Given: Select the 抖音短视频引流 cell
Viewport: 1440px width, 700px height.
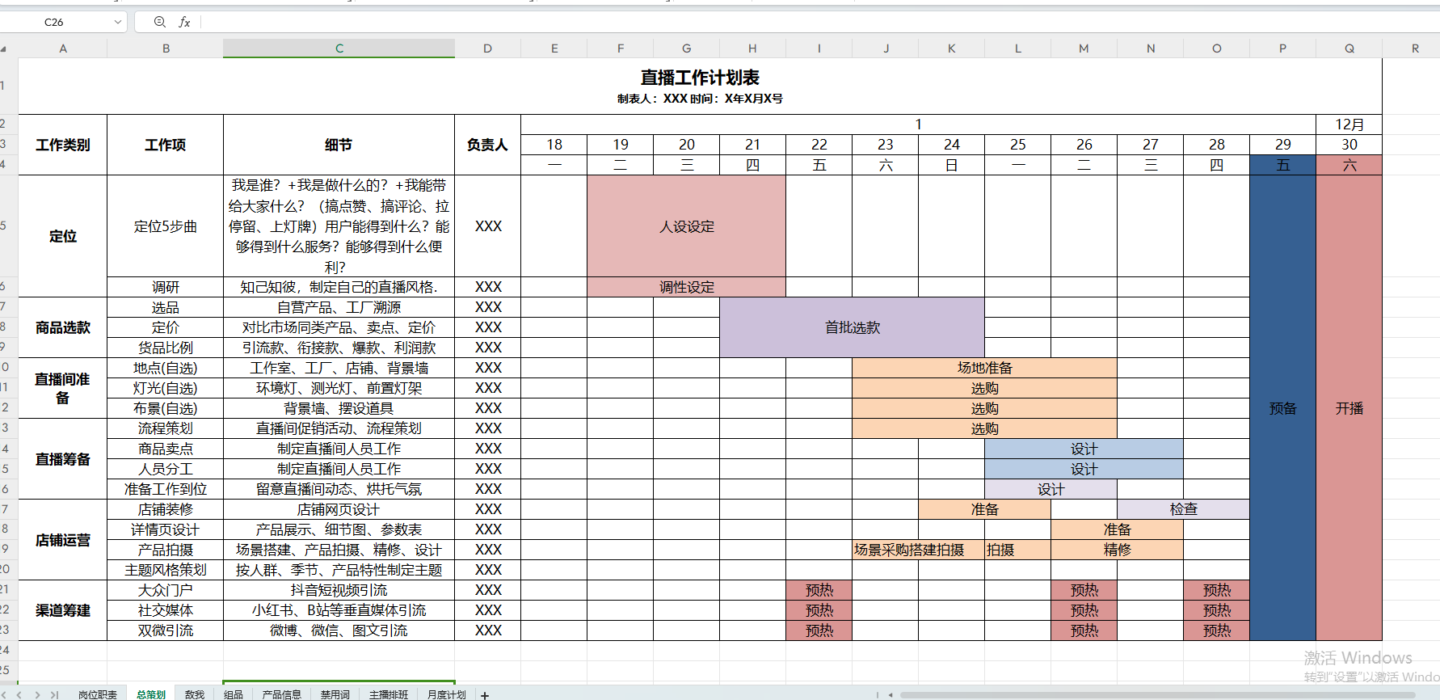Looking at the screenshot, I should pos(339,590).
